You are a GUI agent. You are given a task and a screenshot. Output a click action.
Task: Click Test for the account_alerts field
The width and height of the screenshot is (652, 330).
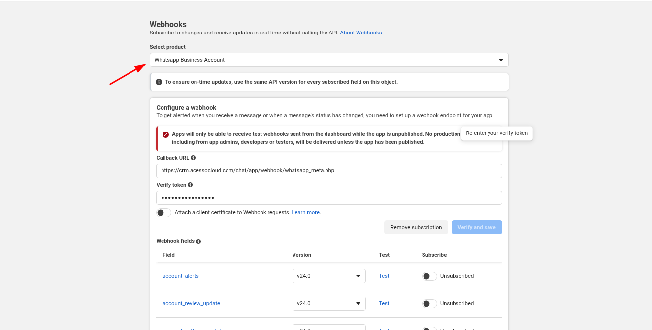[x=384, y=276]
